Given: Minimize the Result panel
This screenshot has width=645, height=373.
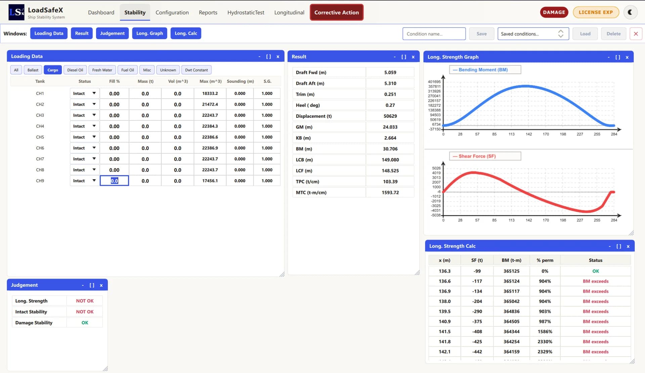Looking at the screenshot, I should click(395, 57).
